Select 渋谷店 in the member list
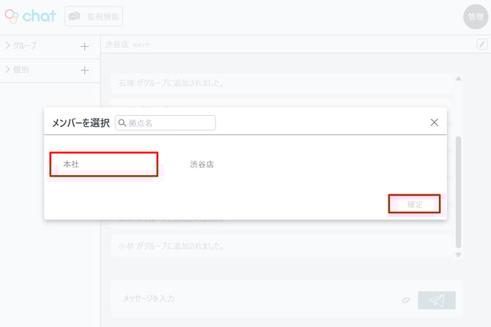This screenshot has width=491, height=327. (x=202, y=165)
